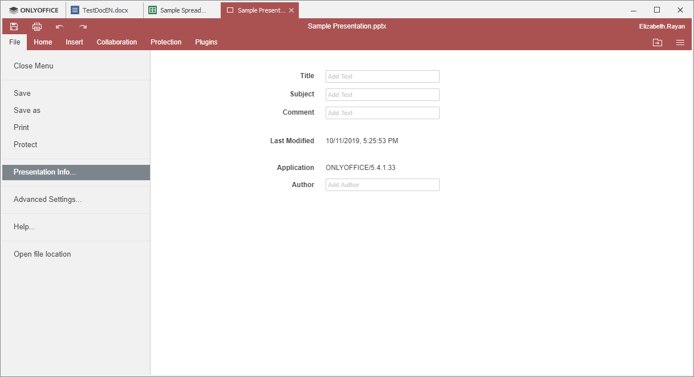Focus the Subject text field
694x377 pixels.
(x=383, y=95)
